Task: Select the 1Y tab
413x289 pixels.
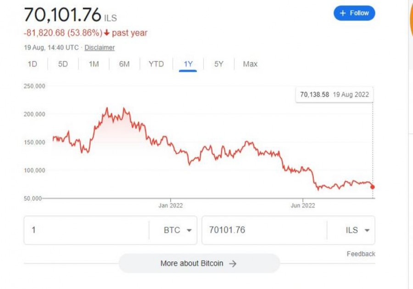Action: tap(188, 64)
